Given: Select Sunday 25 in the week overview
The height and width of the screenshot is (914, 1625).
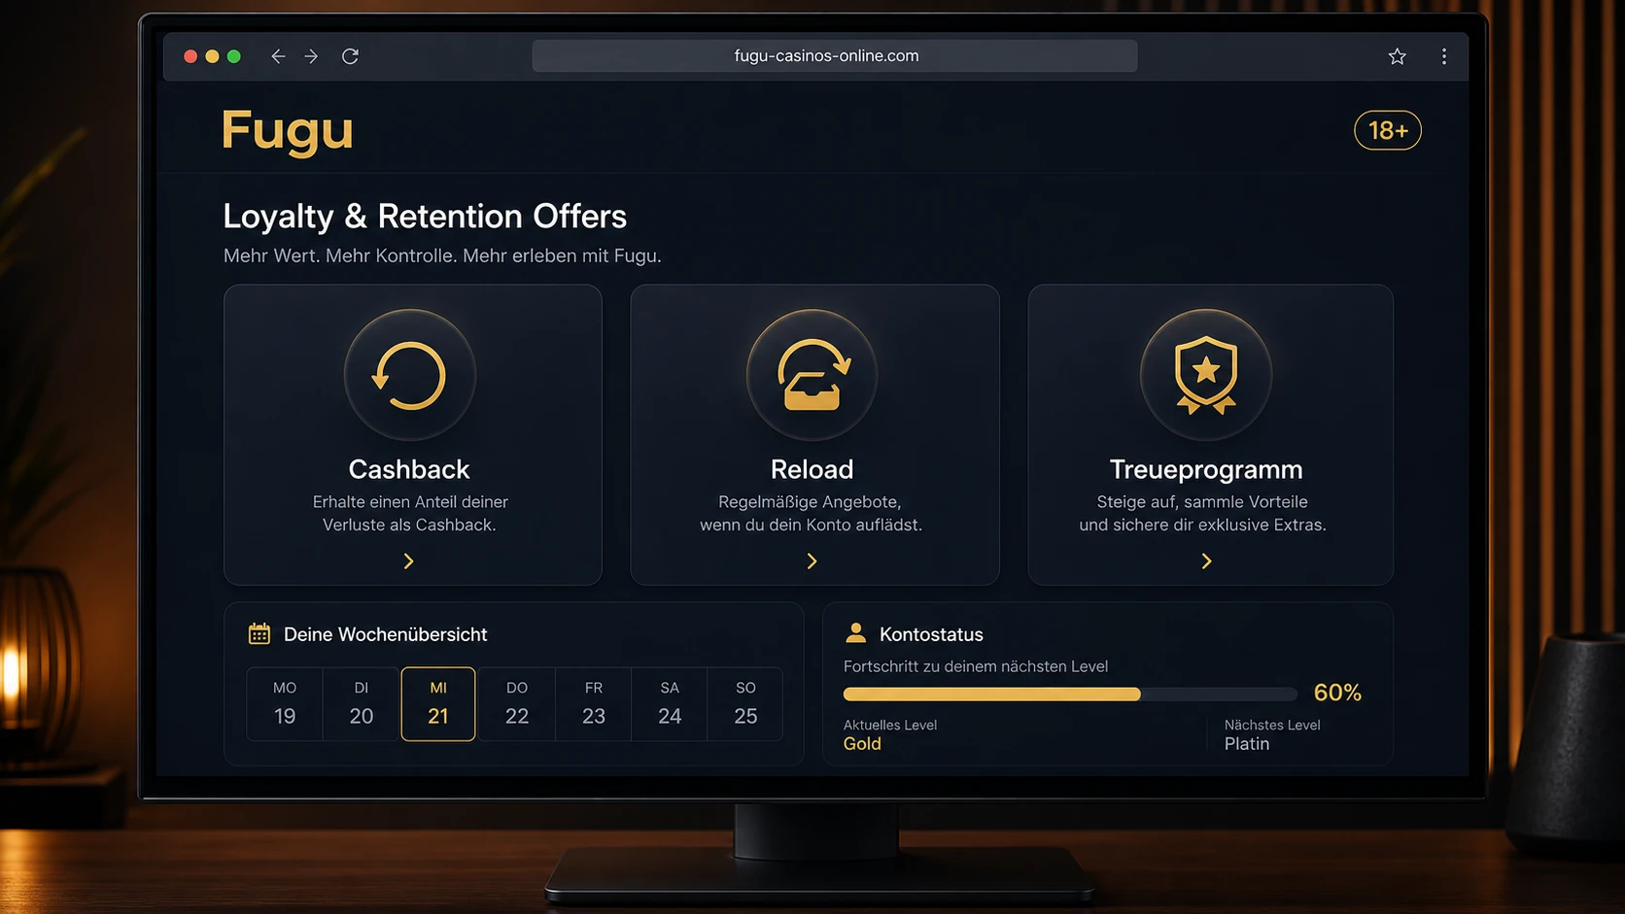Looking at the screenshot, I should 745,704.
